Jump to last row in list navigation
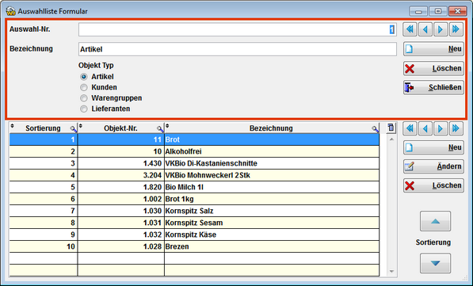Viewport: 473px width, 286px height. pos(456,128)
